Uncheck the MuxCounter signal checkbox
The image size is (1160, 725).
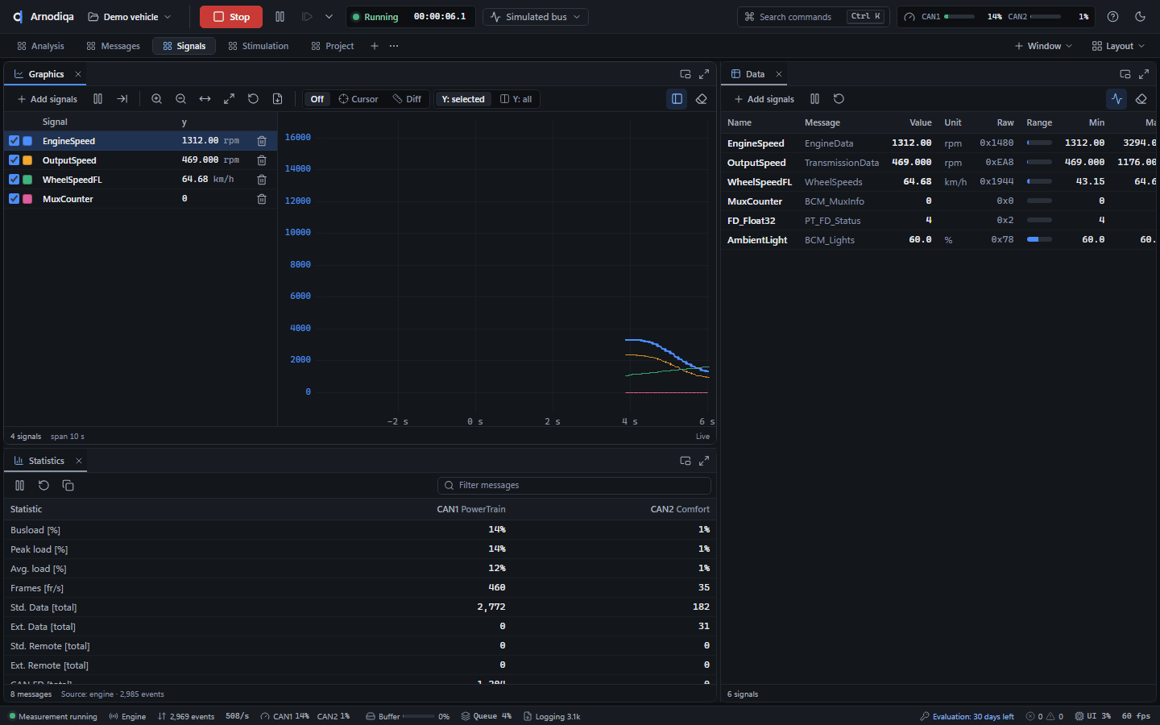click(x=14, y=199)
